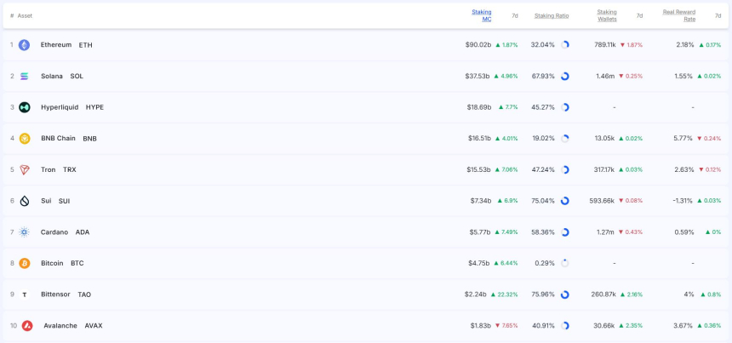Click Sui's 75.04% staking ratio value
Image resolution: width=732 pixels, height=343 pixels.
click(x=543, y=201)
